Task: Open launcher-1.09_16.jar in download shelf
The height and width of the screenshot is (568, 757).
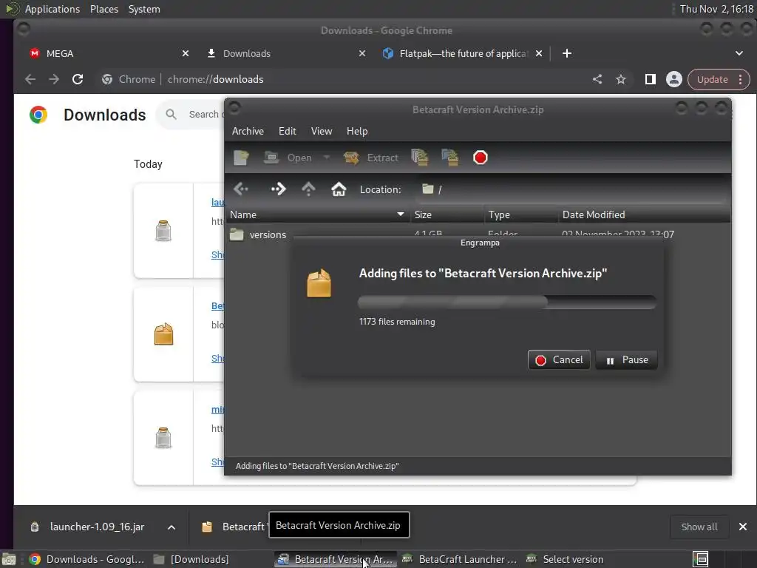Action: pos(89,527)
